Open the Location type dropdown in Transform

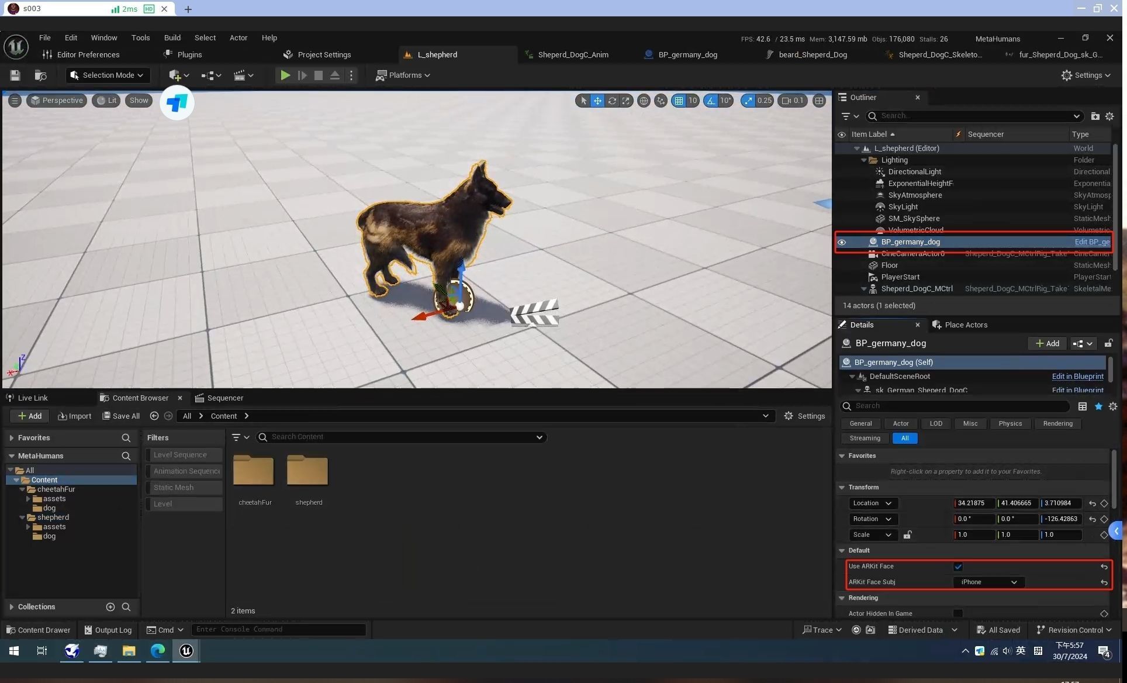click(x=873, y=503)
